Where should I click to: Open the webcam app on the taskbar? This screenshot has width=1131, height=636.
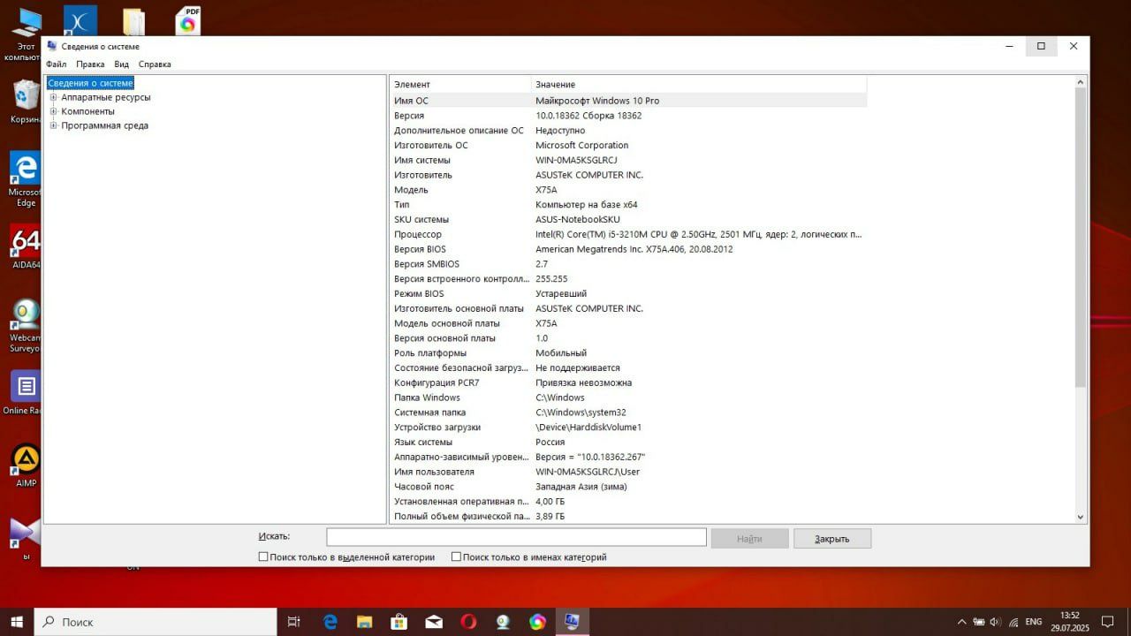click(503, 622)
